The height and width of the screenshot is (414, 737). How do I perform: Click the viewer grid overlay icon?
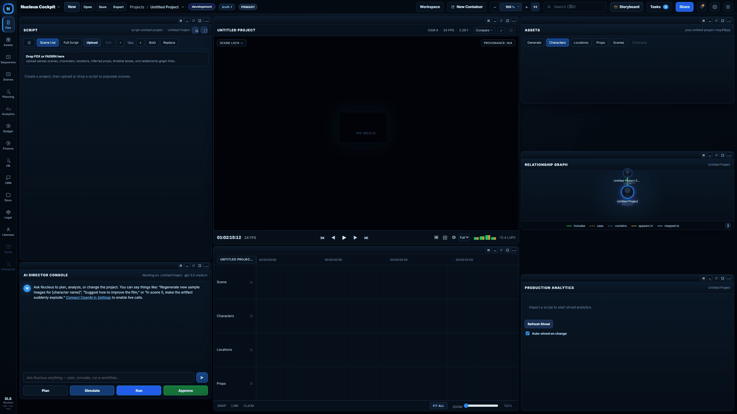pyautogui.click(x=445, y=237)
